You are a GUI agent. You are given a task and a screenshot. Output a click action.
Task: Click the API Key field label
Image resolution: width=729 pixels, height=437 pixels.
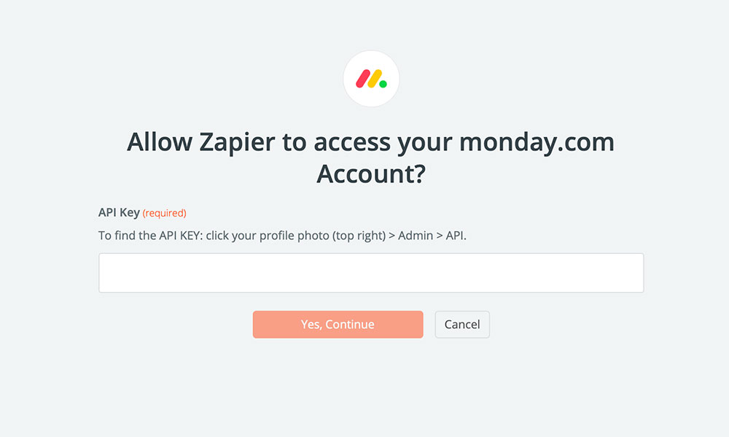119,213
